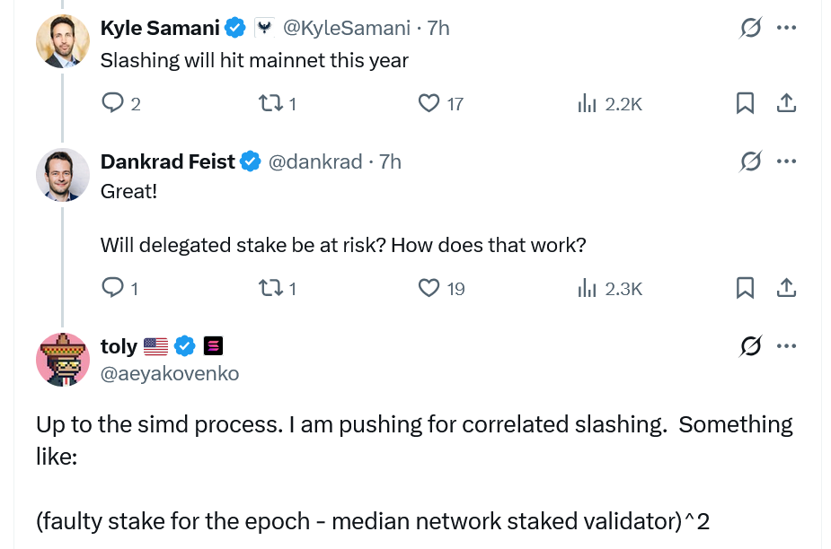
Task: Like Dankrad Feist's tweet
Action: tap(429, 288)
